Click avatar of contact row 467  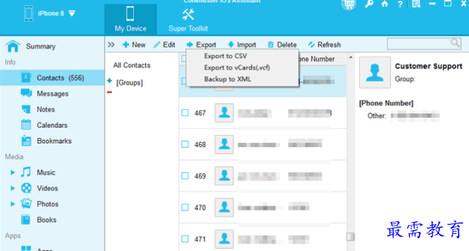point(224,113)
